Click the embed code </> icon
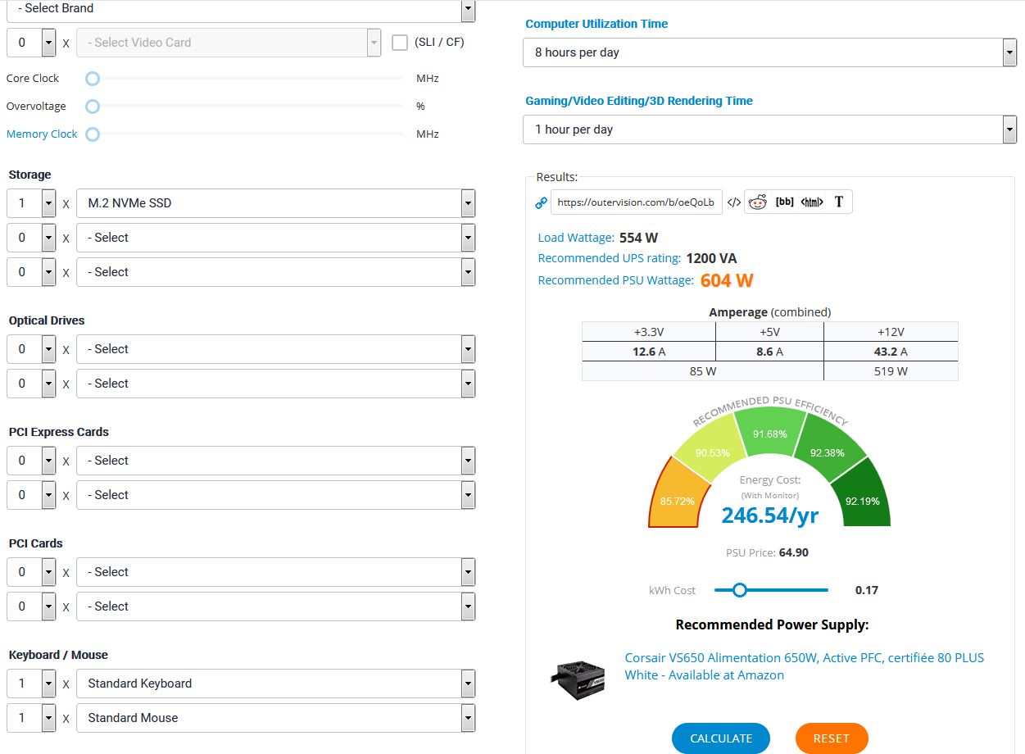The image size is (1025, 754). [x=734, y=202]
